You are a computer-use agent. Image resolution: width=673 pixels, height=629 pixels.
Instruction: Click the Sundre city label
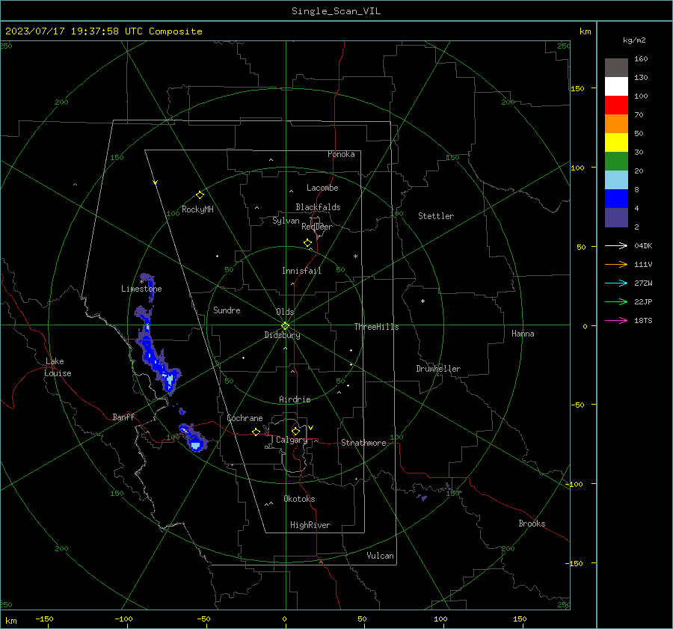point(227,310)
